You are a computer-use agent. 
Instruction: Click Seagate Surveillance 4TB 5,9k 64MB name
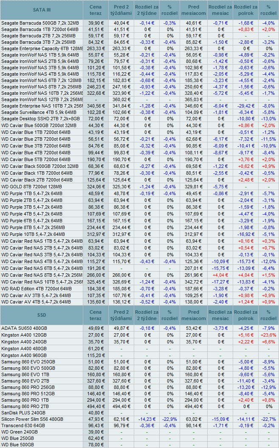coord(39,112)
